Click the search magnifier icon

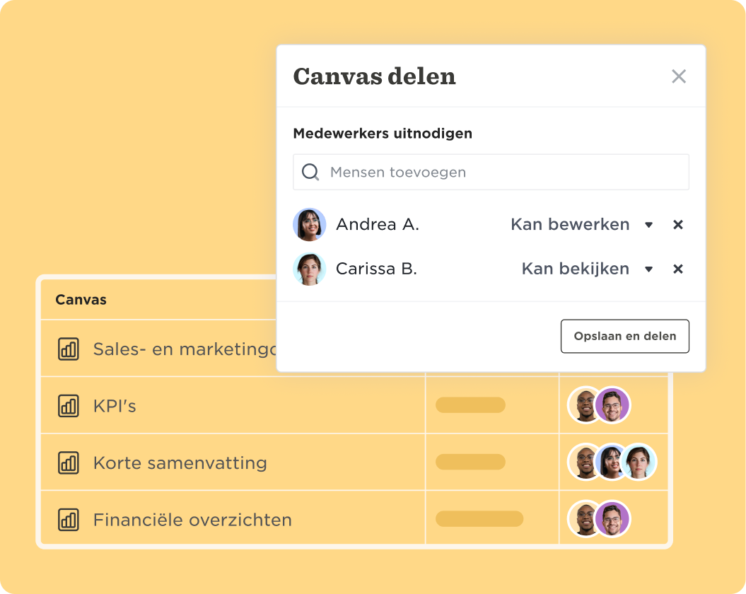[x=310, y=172]
